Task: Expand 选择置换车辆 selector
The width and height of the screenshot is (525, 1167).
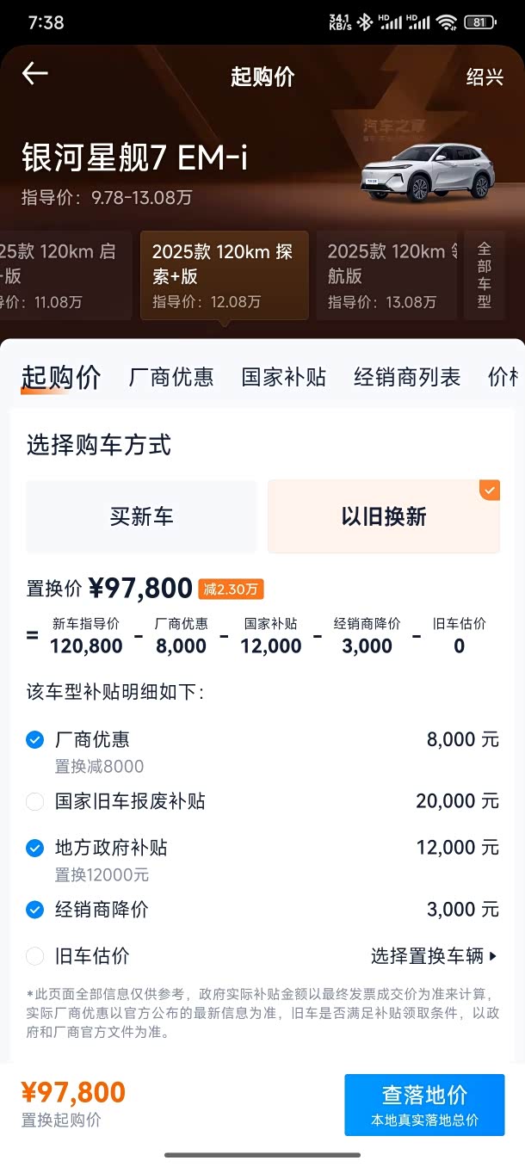Action: pos(435,955)
